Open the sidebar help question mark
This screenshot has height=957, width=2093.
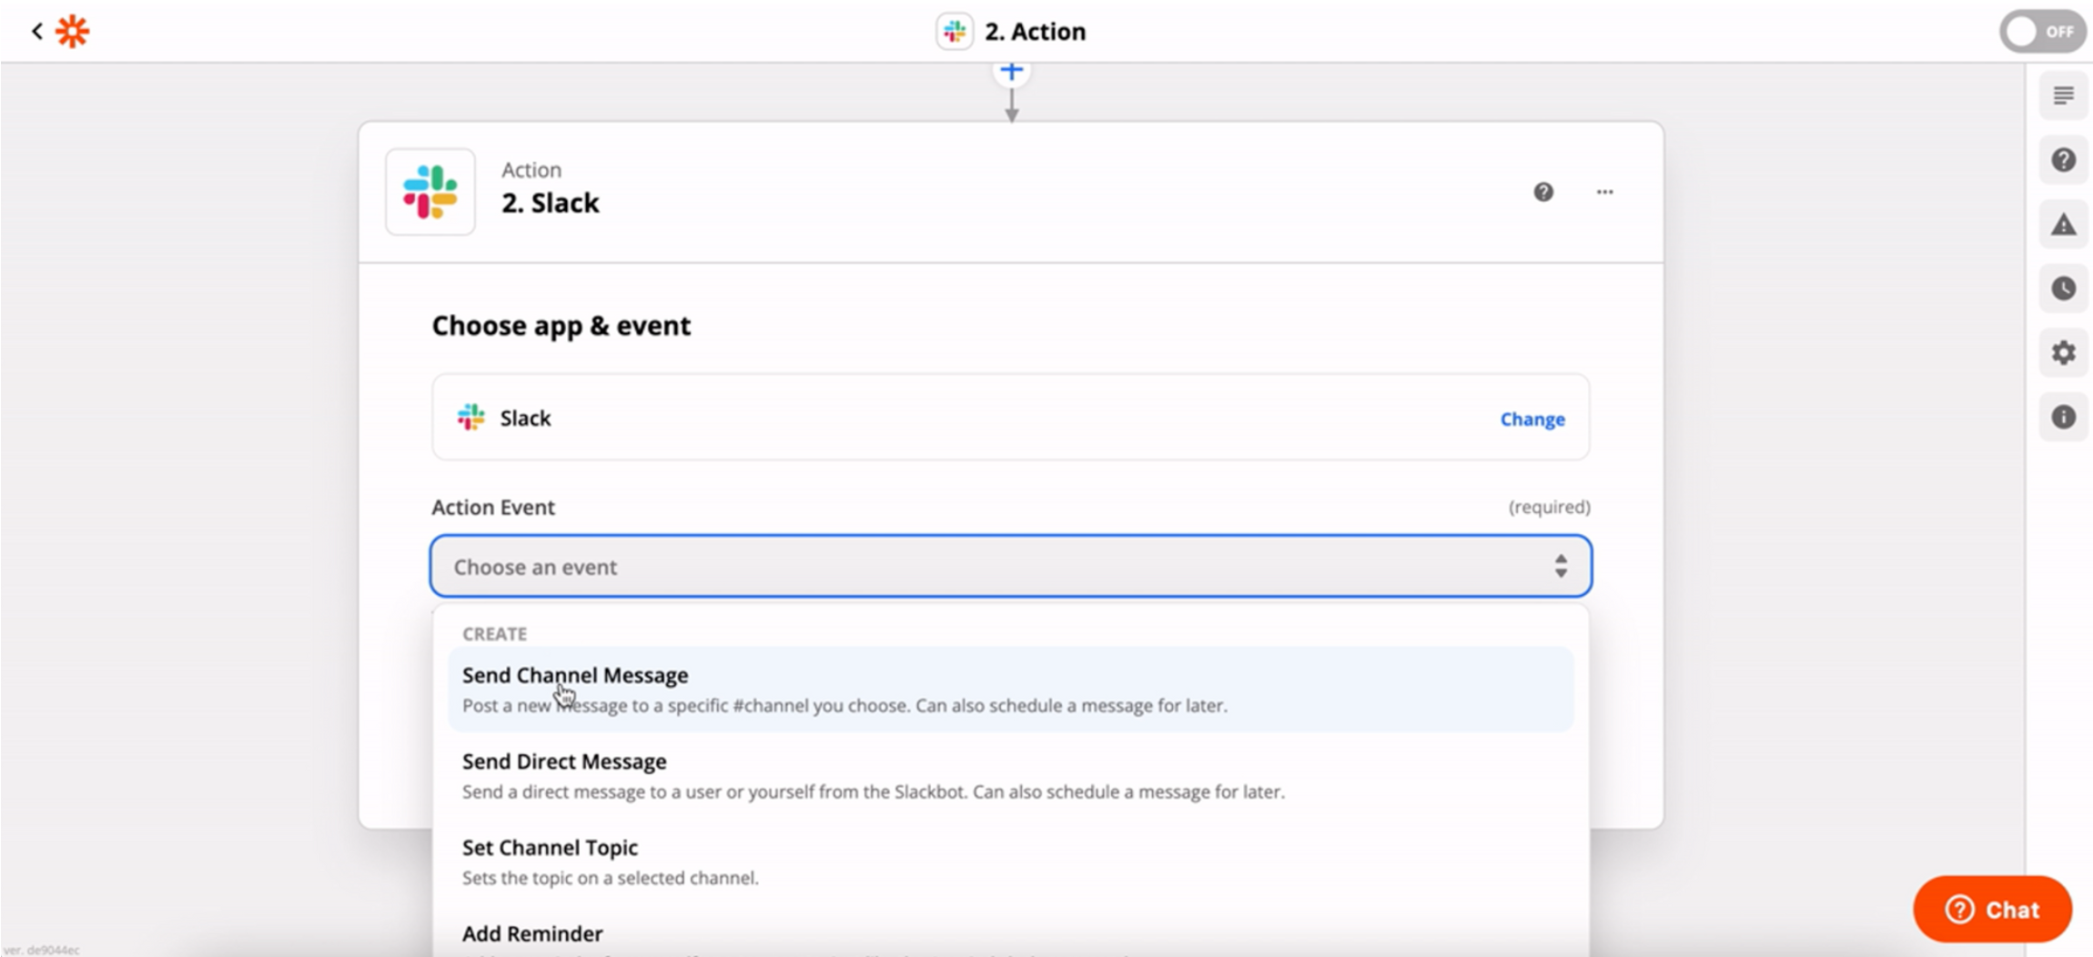(2063, 160)
